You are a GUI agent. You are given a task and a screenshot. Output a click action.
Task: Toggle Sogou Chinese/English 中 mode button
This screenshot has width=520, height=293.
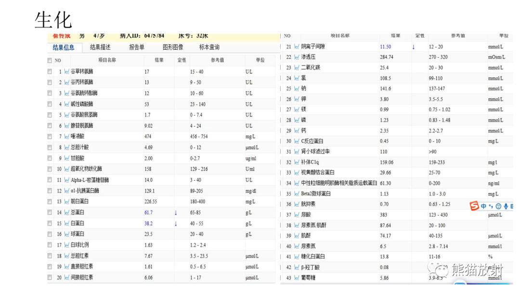click(483, 206)
